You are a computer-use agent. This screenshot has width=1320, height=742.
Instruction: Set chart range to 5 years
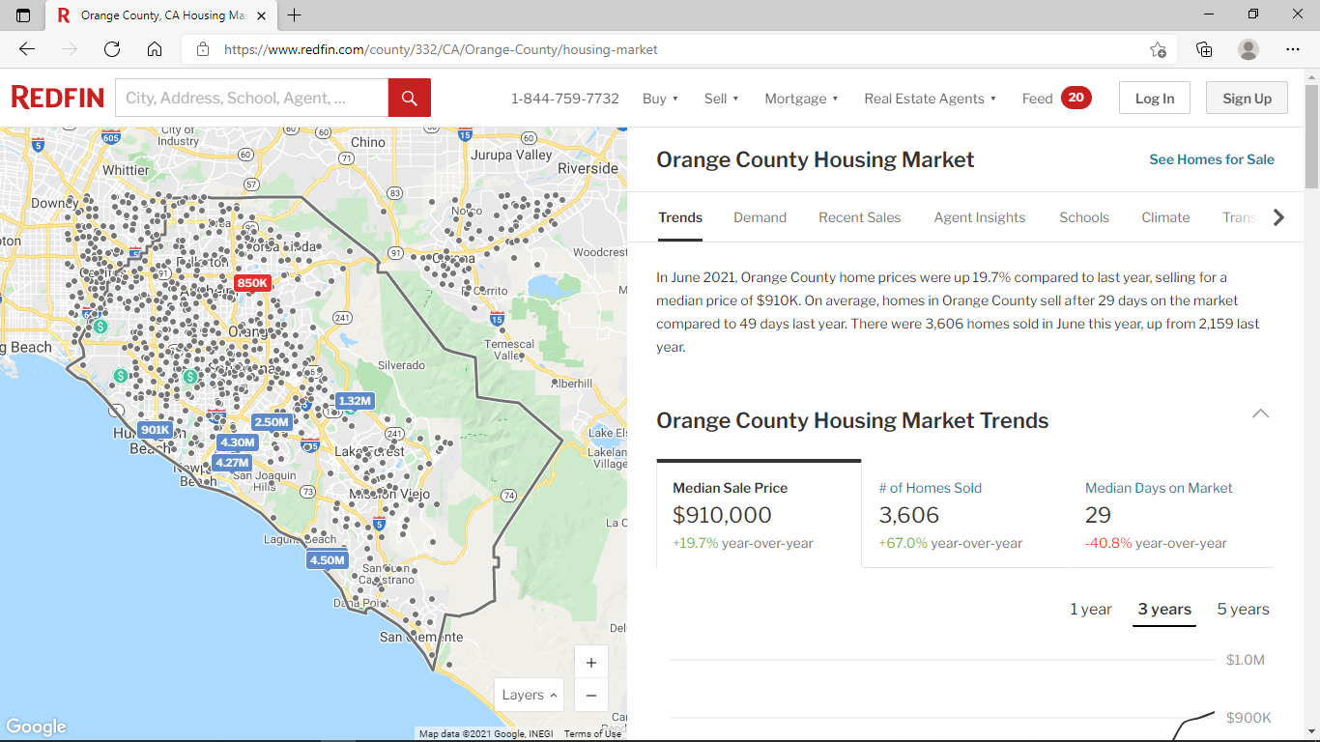pos(1243,610)
